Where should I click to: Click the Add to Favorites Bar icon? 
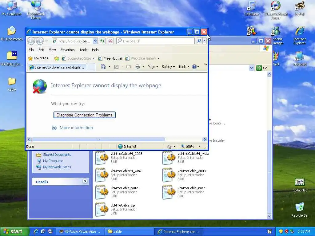click(x=57, y=58)
